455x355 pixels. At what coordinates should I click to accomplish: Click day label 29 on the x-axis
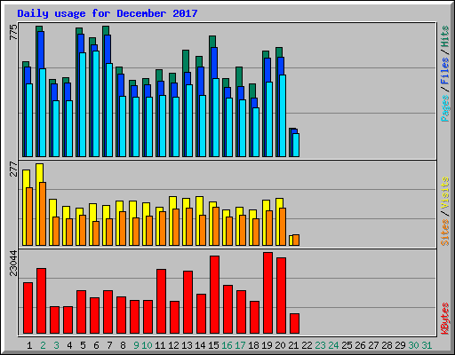tap(400, 345)
